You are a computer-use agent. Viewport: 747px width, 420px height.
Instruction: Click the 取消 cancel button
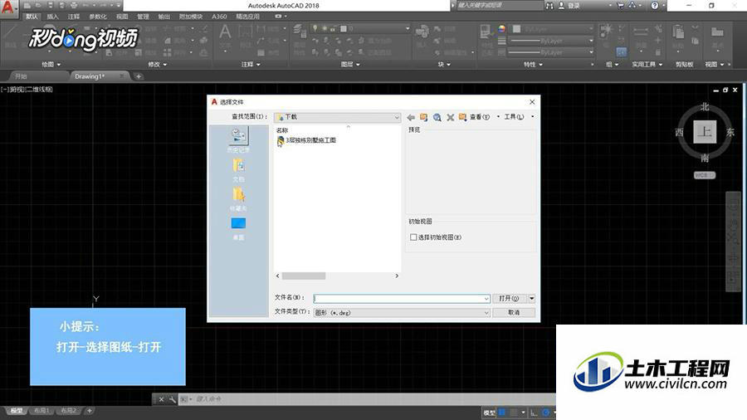click(x=514, y=312)
